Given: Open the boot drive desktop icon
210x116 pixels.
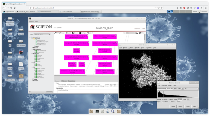Looking at the screenshot, I should click(x=10, y=30).
